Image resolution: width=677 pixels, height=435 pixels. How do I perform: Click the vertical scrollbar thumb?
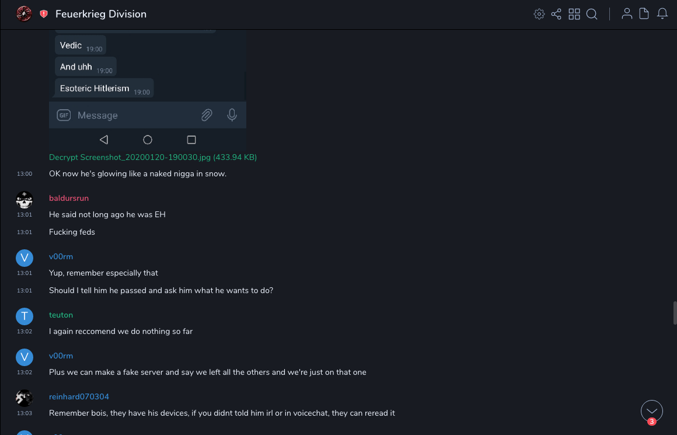coord(675,312)
